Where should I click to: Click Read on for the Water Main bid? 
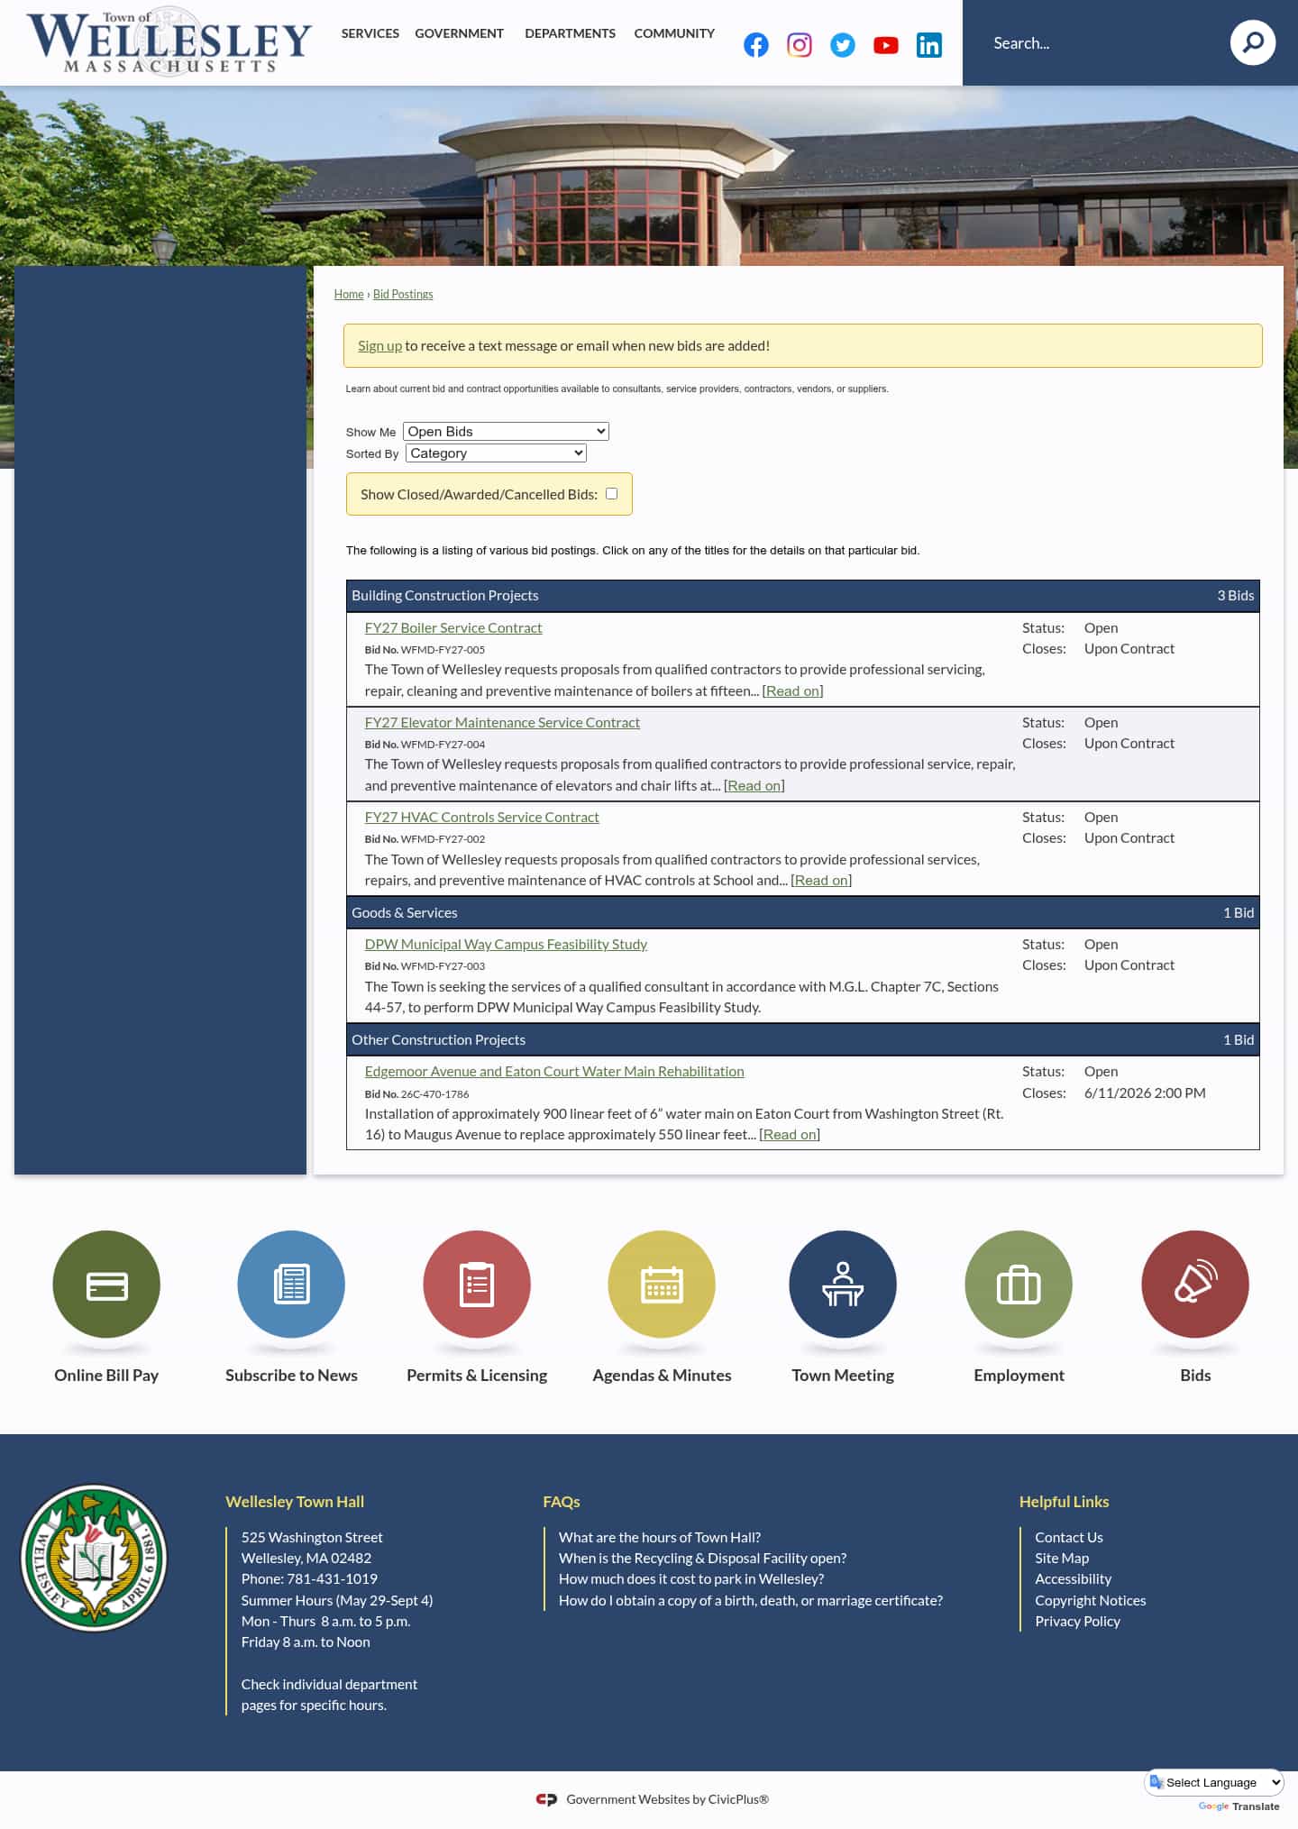[x=790, y=1134]
